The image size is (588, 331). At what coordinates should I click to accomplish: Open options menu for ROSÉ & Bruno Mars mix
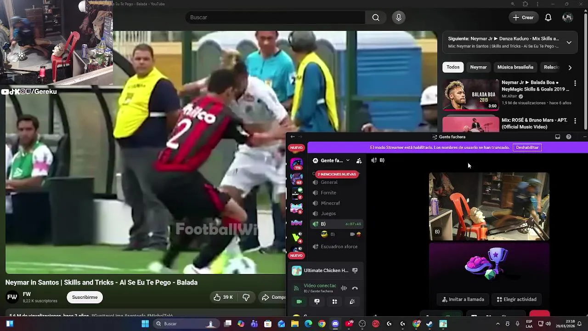point(575,121)
